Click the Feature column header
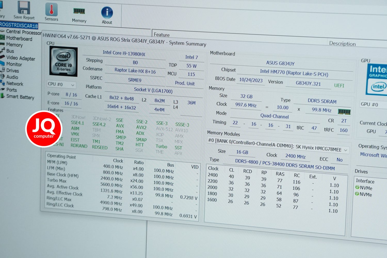 [162, 35]
